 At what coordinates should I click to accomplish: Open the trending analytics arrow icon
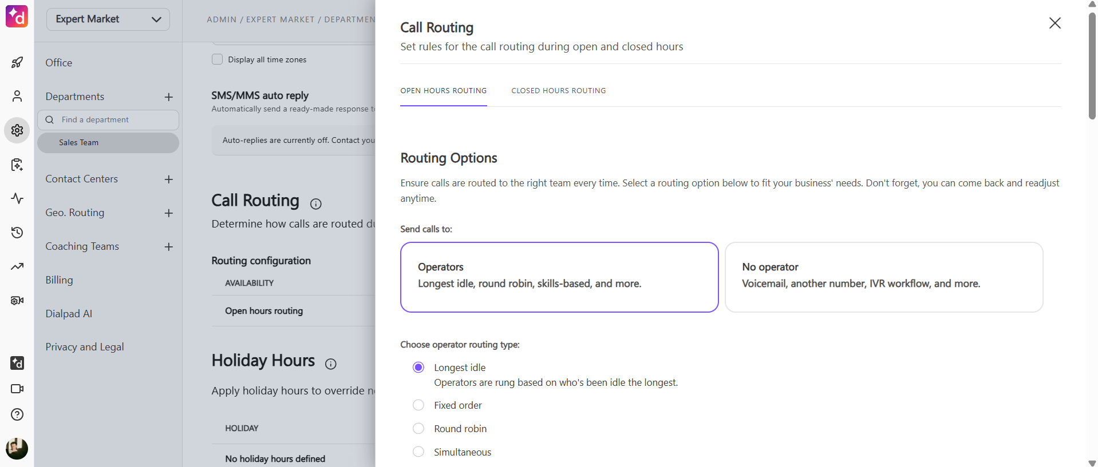[x=17, y=266]
